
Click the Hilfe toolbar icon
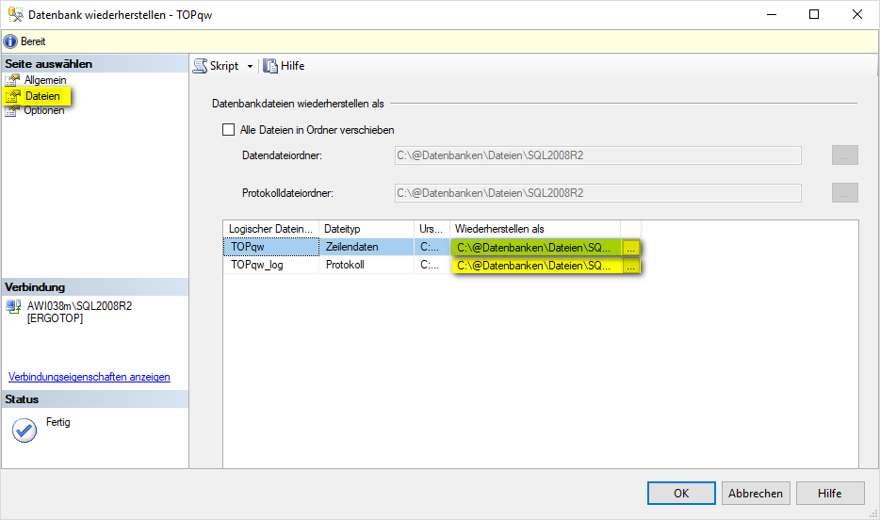(x=271, y=66)
